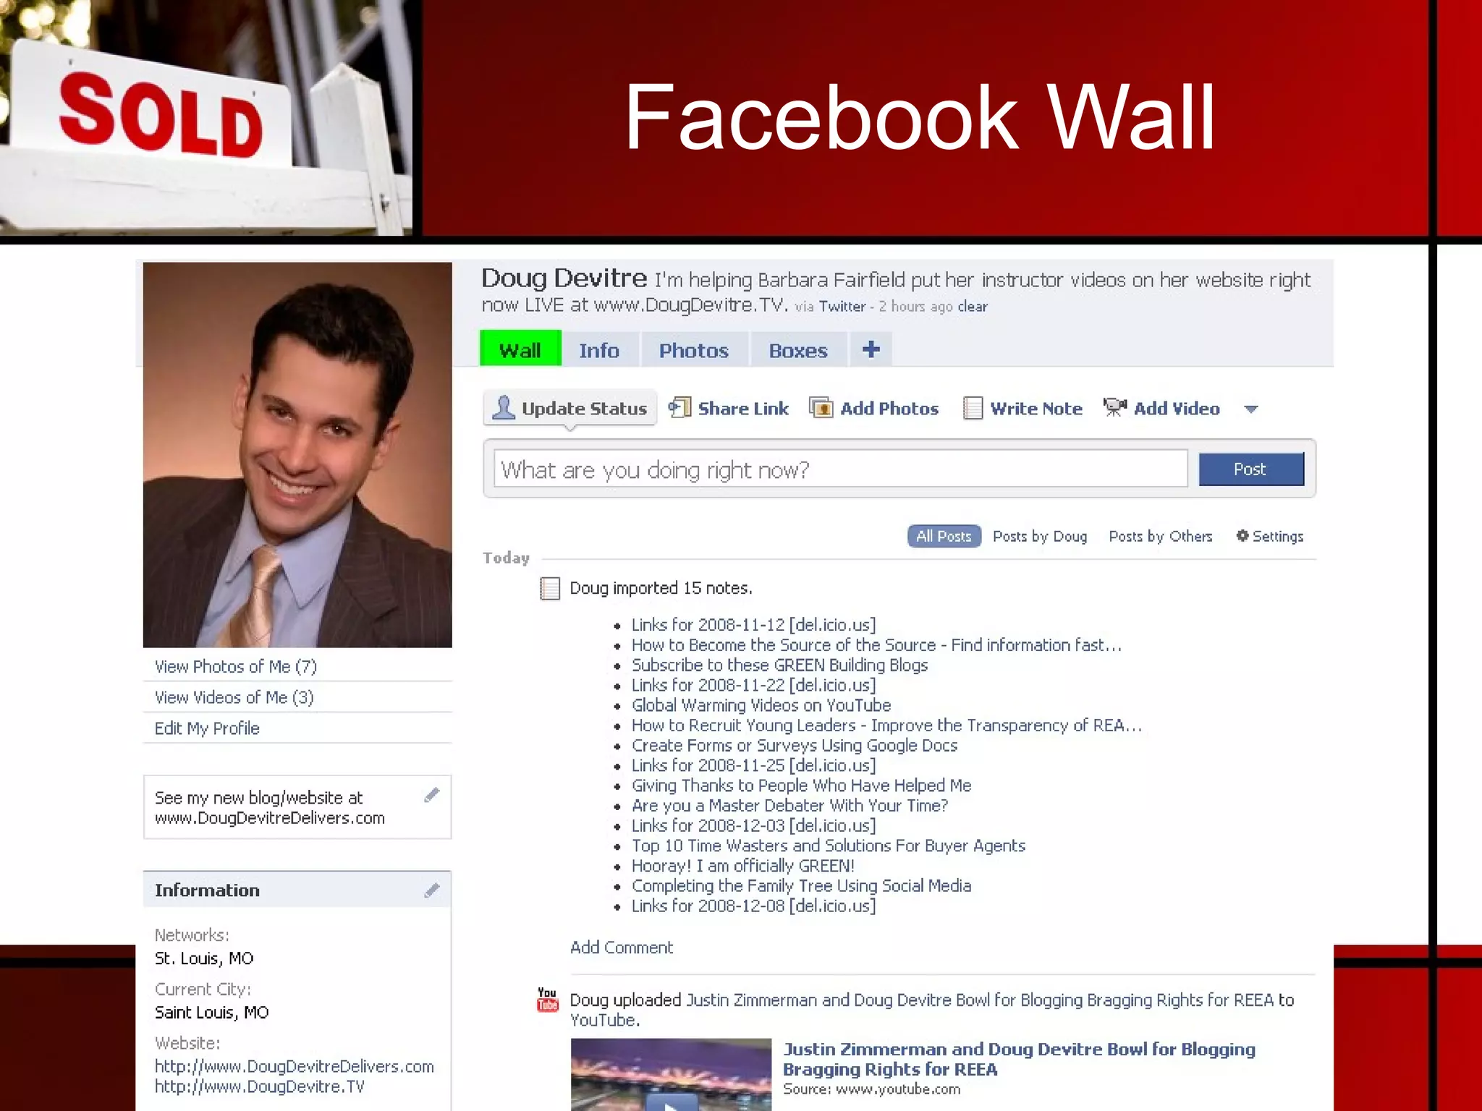Select the All Posts filter
1482x1111 pixels.
tap(944, 536)
